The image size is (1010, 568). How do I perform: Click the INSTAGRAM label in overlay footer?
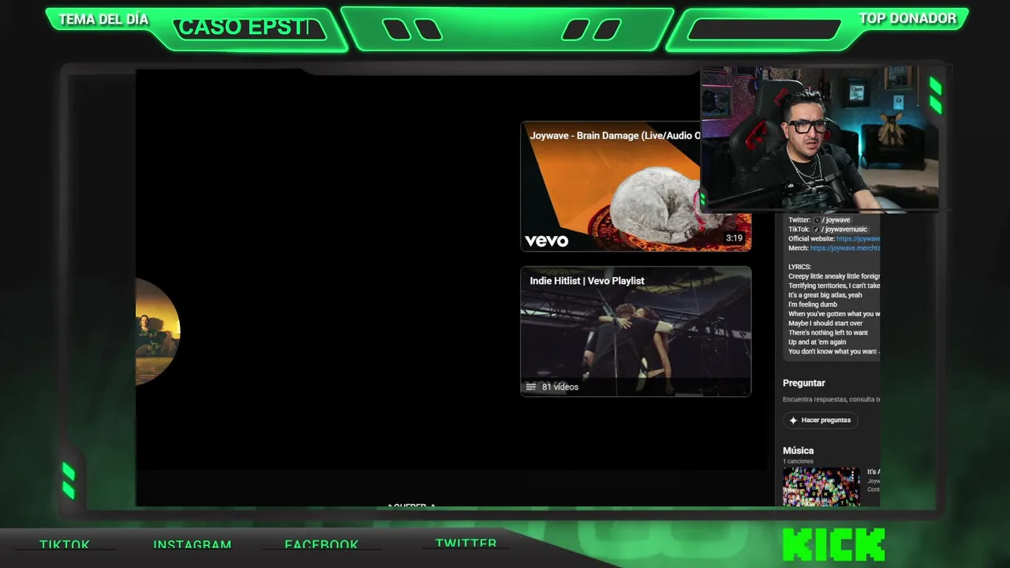[x=193, y=544]
